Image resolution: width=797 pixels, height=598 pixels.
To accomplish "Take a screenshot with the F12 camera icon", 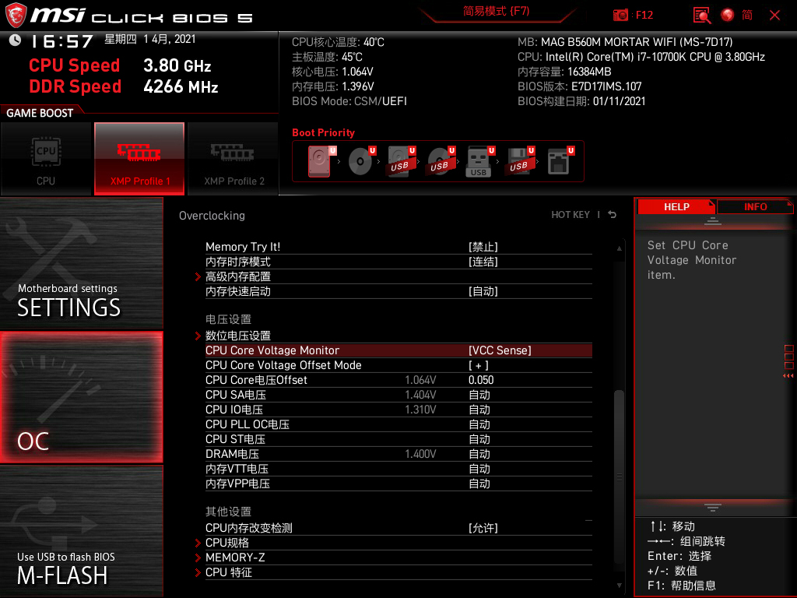I will 620,16.
